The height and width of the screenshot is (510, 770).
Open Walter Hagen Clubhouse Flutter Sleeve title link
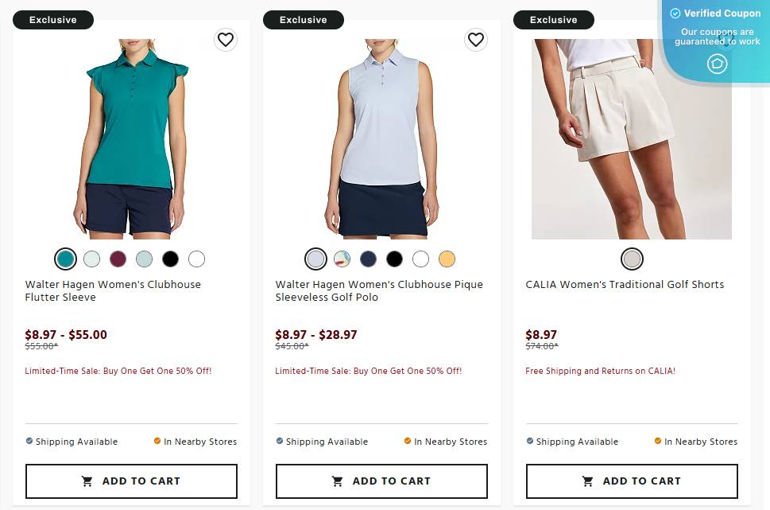(113, 290)
